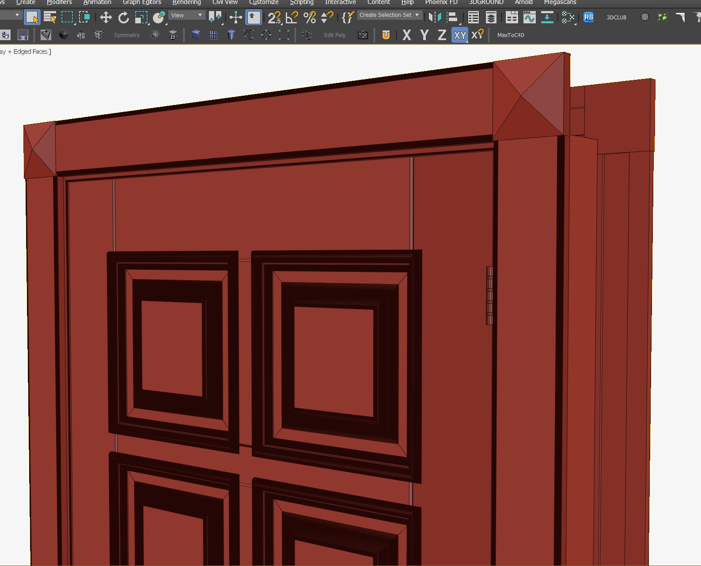Viewport: 701px width, 566px height.
Task: Open the View reference coordinate system dropdown
Action: (x=187, y=15)
